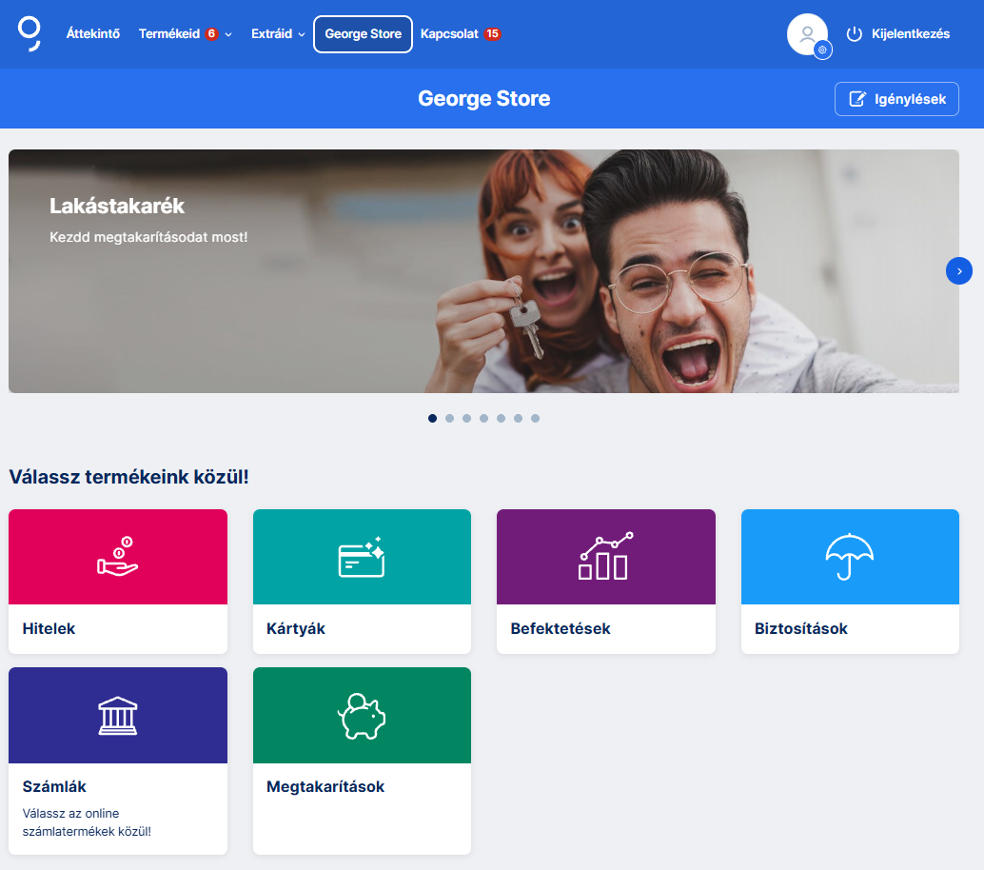Open the Megtakarítások piggy bank icon
This screenshot has width=984, height=870.
[362, 716]
